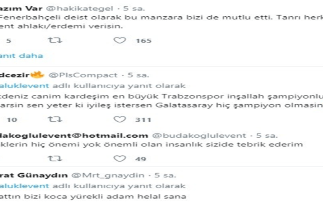Open the hotmail.com display name profile
The height and width of the screenshot is (203, 323).
[74, 135]
